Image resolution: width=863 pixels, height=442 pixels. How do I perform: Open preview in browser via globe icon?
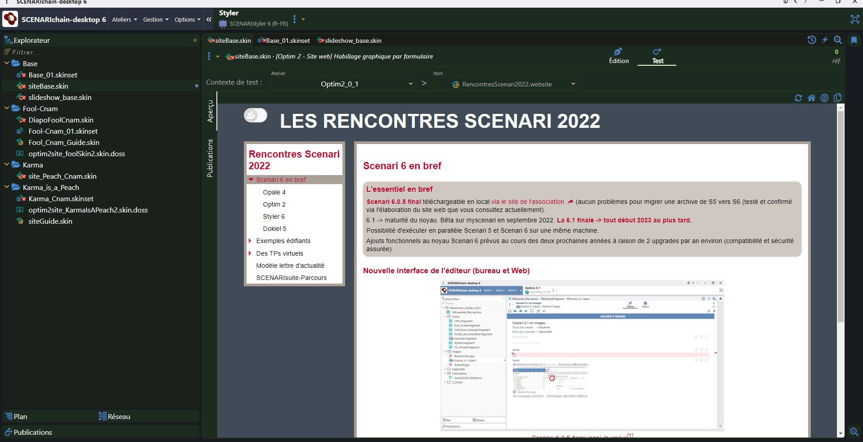[824, 98]
